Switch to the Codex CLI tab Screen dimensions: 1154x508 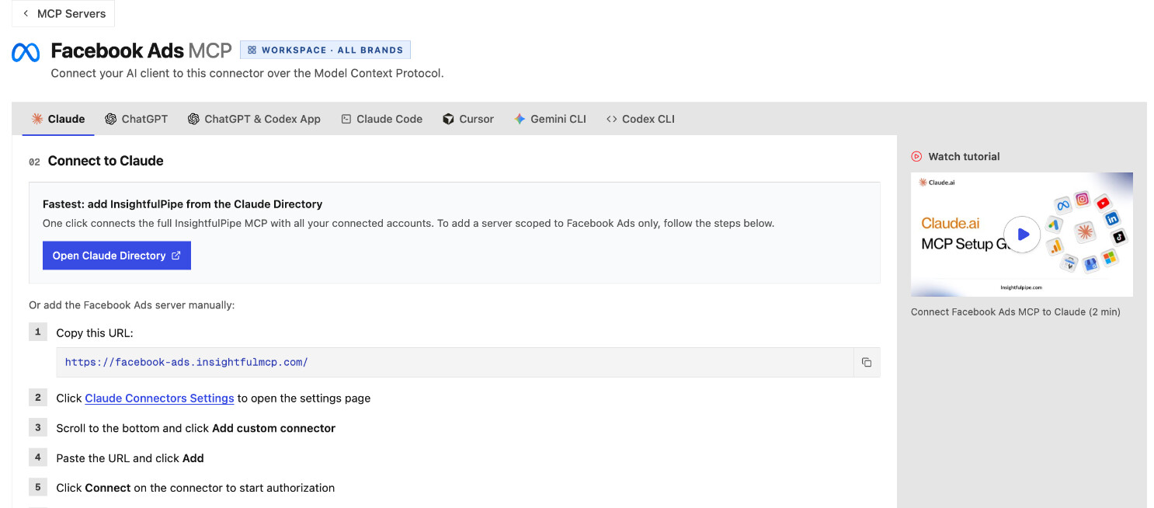coord(641,119)
